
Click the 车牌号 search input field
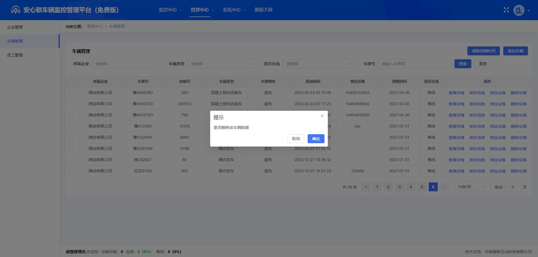coord(415,64)
